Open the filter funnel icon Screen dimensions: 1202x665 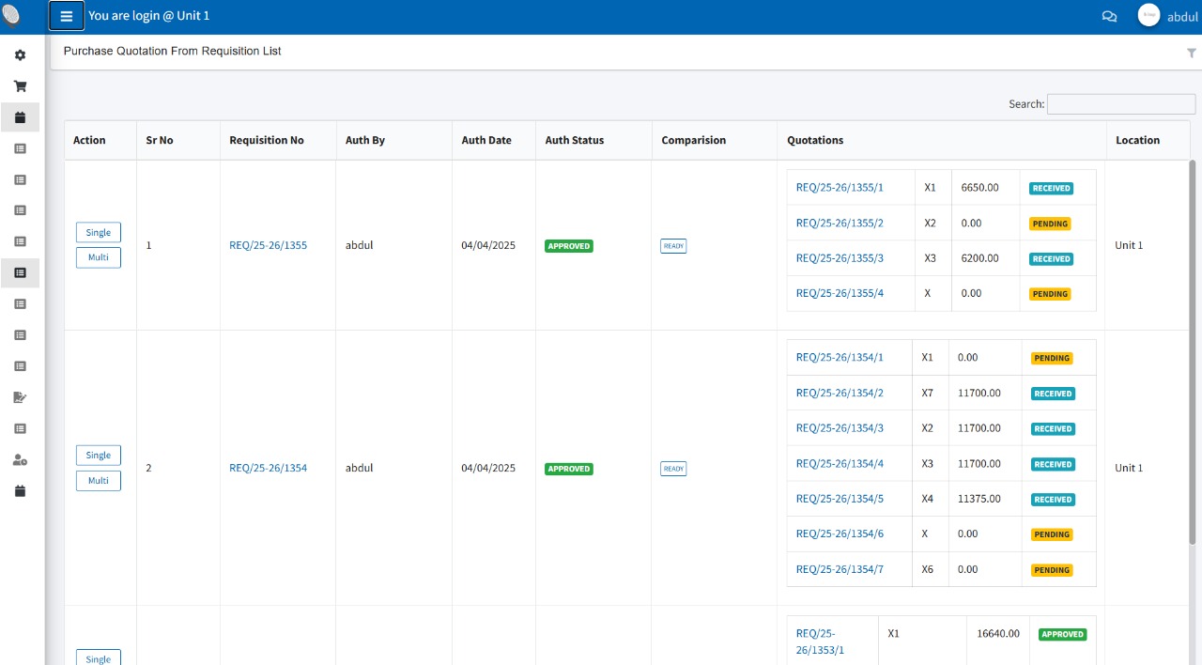tap(1192, 54)
